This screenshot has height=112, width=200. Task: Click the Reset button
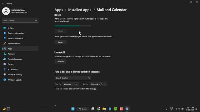60,42
